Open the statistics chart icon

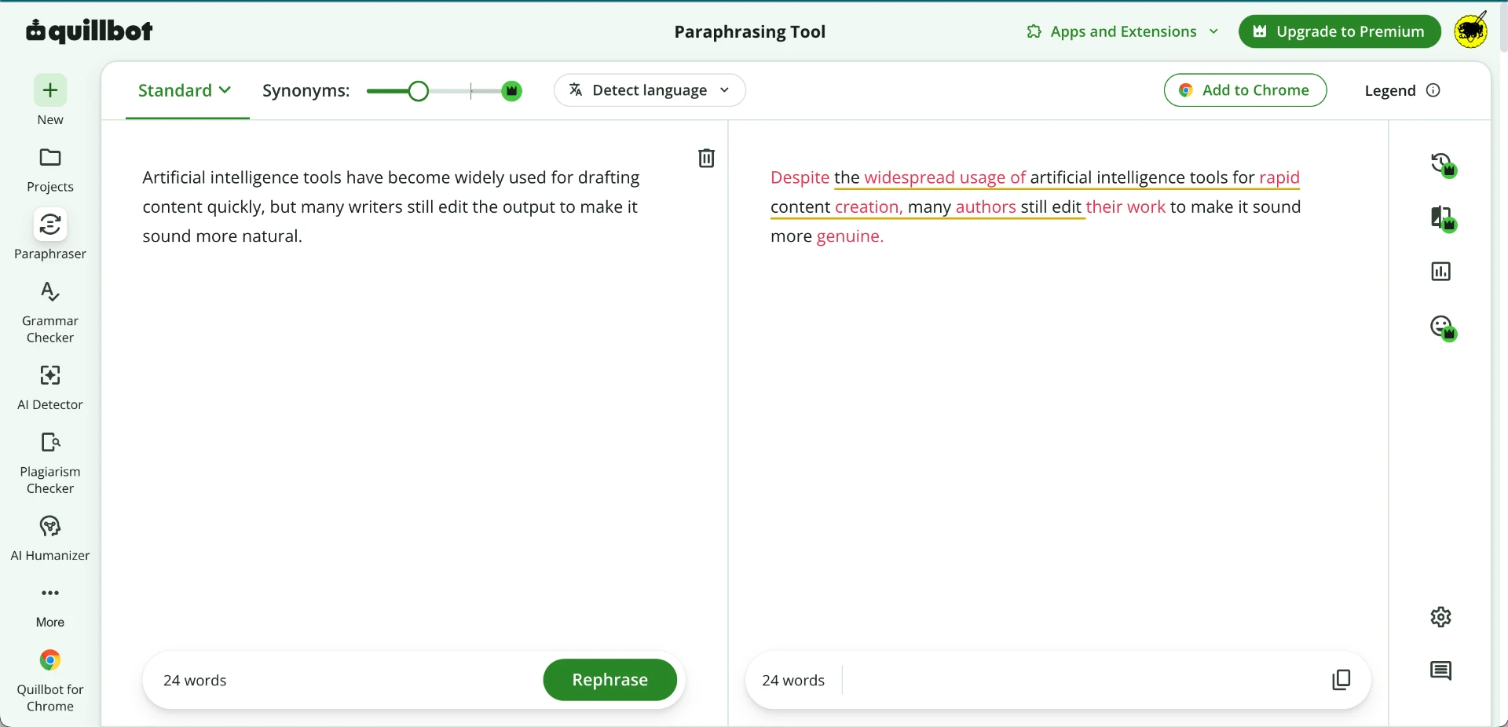pos(1441,272)
